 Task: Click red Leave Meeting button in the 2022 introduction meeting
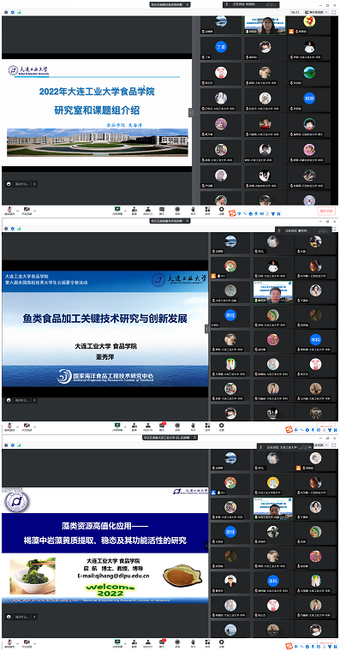point(326,211)
